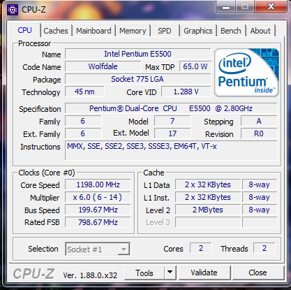Screen dimensions: 291x290
Task: Click the Validate button
Action: tap(204, 273)
